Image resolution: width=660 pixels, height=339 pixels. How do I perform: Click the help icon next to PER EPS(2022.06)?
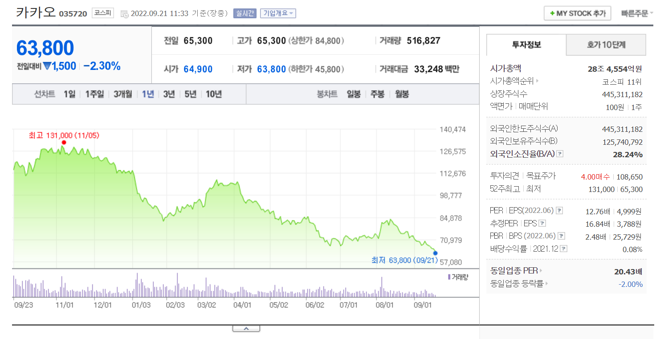[559, 211]
